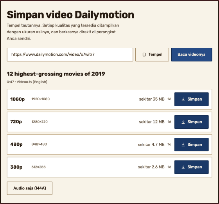
Task: Click the '848×480' resolution text
Action: coord(39,144)
